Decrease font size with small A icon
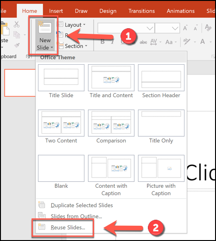The width and height of the screenshot is (216, 241). [196, 28]
